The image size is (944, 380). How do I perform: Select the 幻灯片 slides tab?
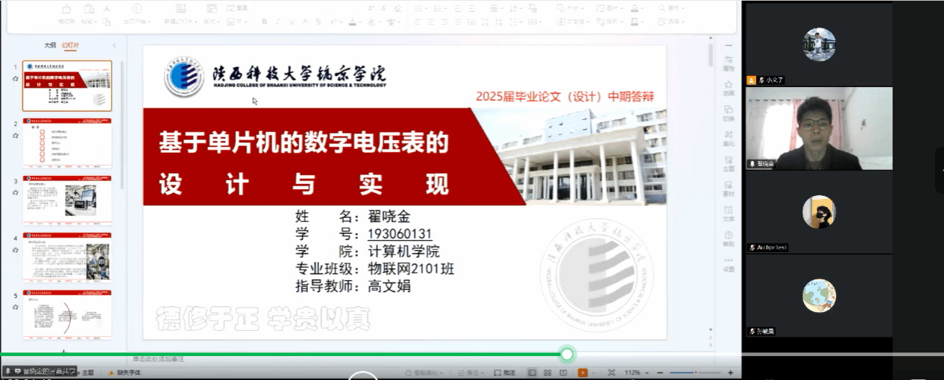(70, 45)
